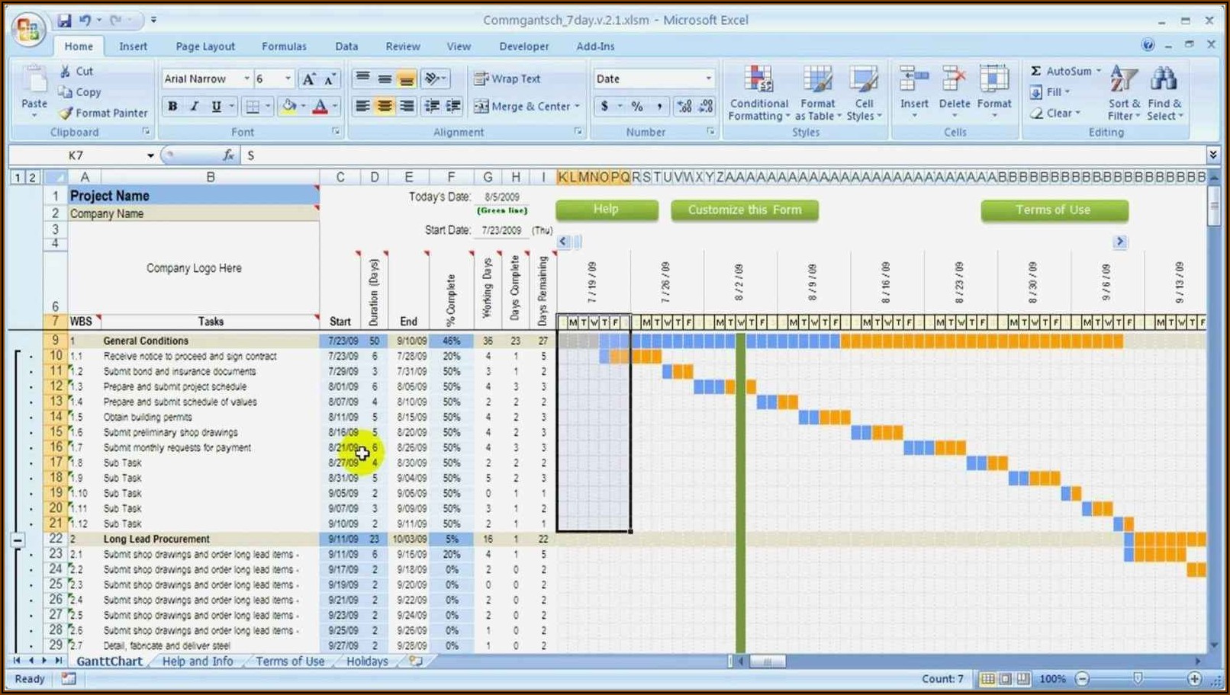
Task: Expand the font name dropdown
Action: pyautogui.click(x=246, y=78)
